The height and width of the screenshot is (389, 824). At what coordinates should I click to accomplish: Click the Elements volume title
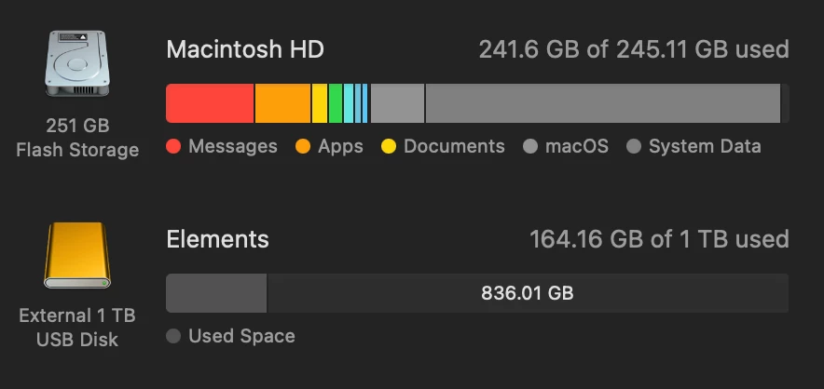pyautogui.click(x=217, y=239)
